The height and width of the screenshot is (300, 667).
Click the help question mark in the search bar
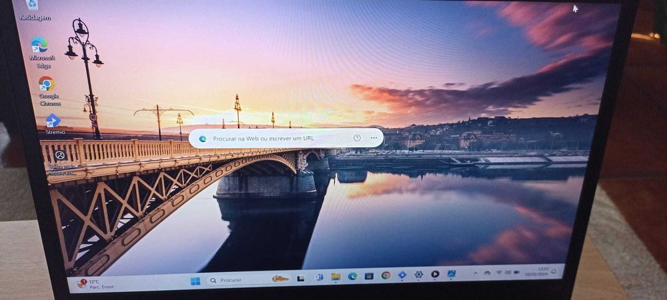(x=357, y=138)
